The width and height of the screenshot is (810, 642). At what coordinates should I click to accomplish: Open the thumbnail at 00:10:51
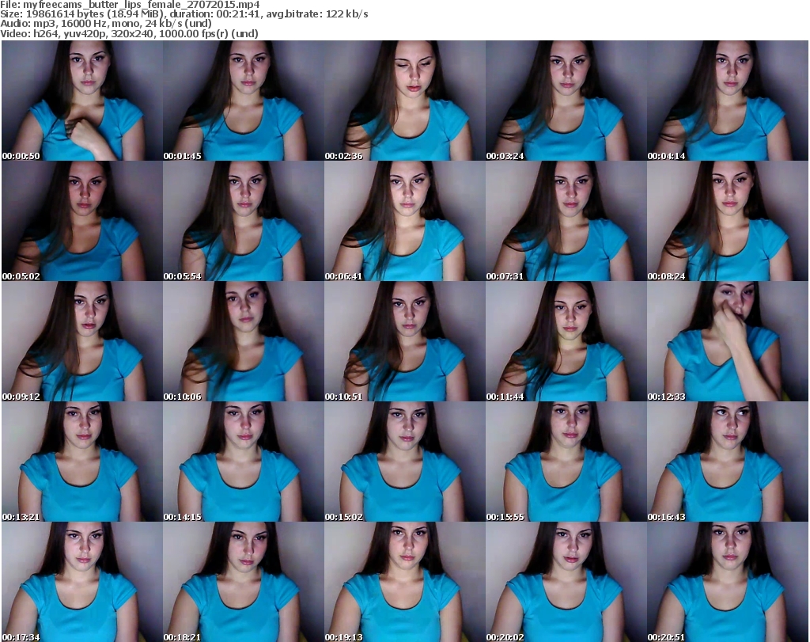point(404,341)
